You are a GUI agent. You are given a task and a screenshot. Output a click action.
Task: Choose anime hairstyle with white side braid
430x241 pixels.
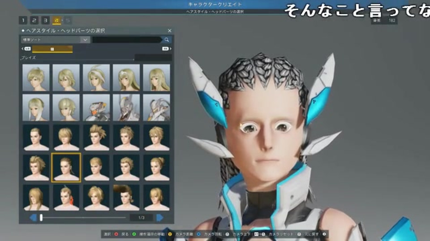coord(36,108)
